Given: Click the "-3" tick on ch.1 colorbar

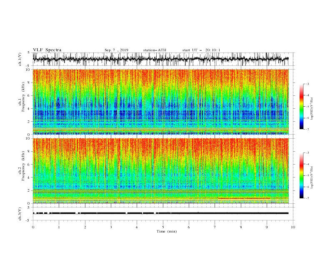Looking at the screenshot, I should coord(307,84).
